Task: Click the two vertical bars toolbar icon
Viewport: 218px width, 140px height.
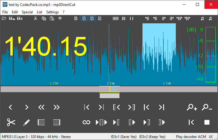Action: [132, 18]
